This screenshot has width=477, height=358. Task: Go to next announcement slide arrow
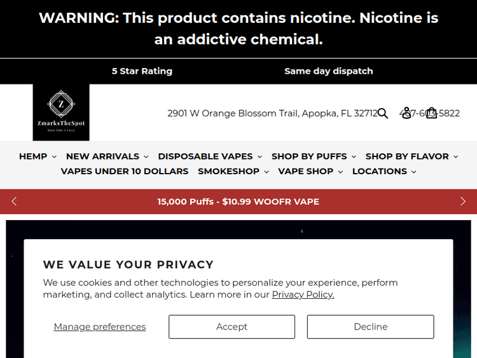(462, 202)
